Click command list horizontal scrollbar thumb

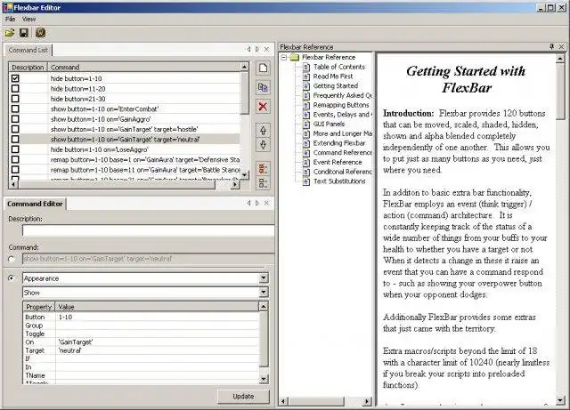pos(117,184)
